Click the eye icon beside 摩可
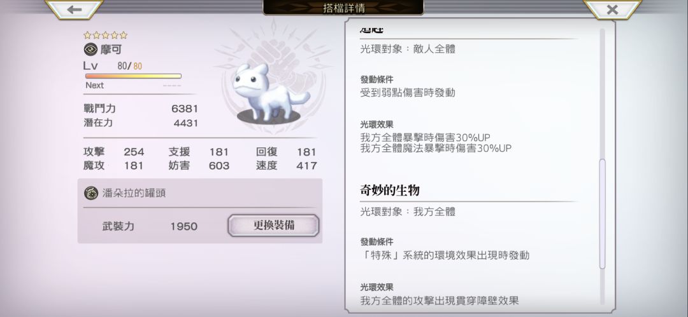The height and width of the screenshot is (317, 688). click(x=90, y=50)
